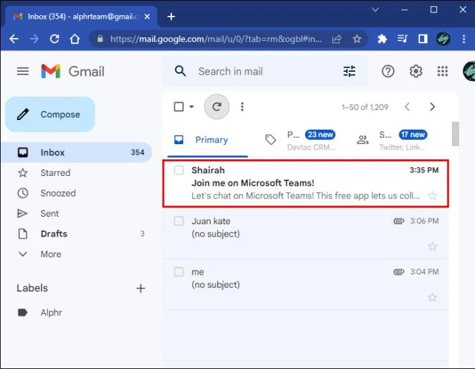Reload the browser page
The image size is (475, 369).
pos(54,39)
